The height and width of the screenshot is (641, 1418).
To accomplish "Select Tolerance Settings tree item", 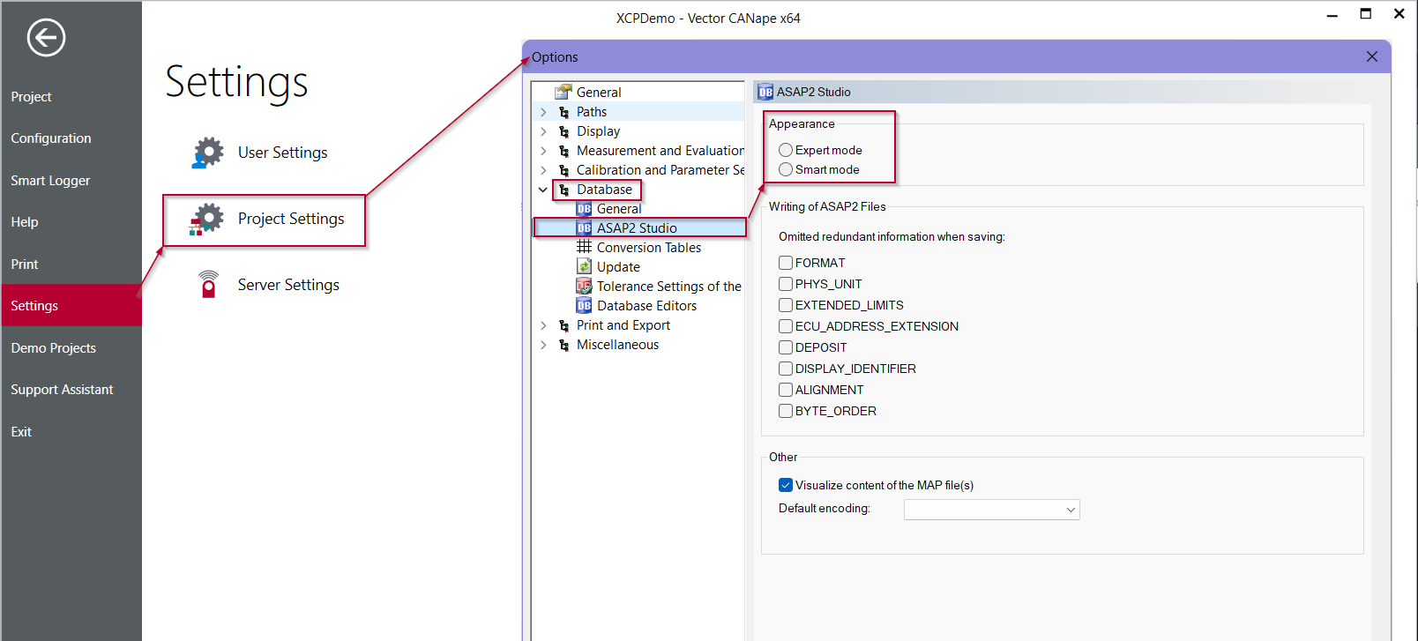I will tap(669, 287).
